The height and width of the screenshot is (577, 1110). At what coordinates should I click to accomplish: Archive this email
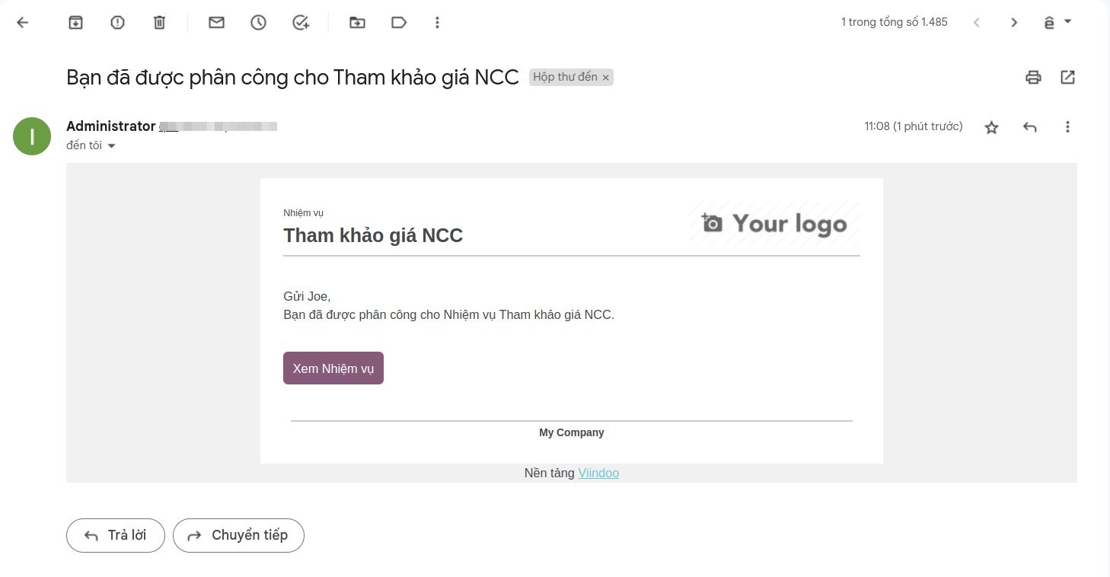click(x=75, y=22)
